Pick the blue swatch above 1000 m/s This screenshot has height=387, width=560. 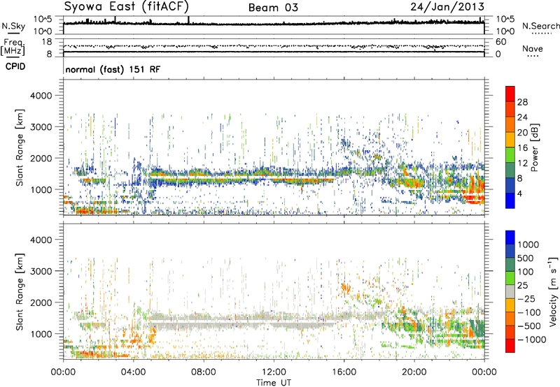[510, 238]
